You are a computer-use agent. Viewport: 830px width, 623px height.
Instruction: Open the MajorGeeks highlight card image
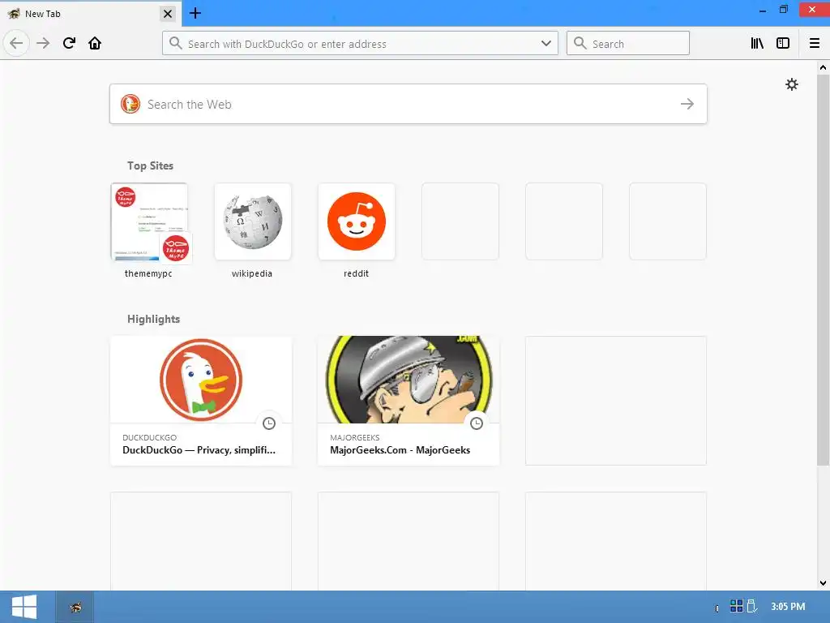[409, 380]
